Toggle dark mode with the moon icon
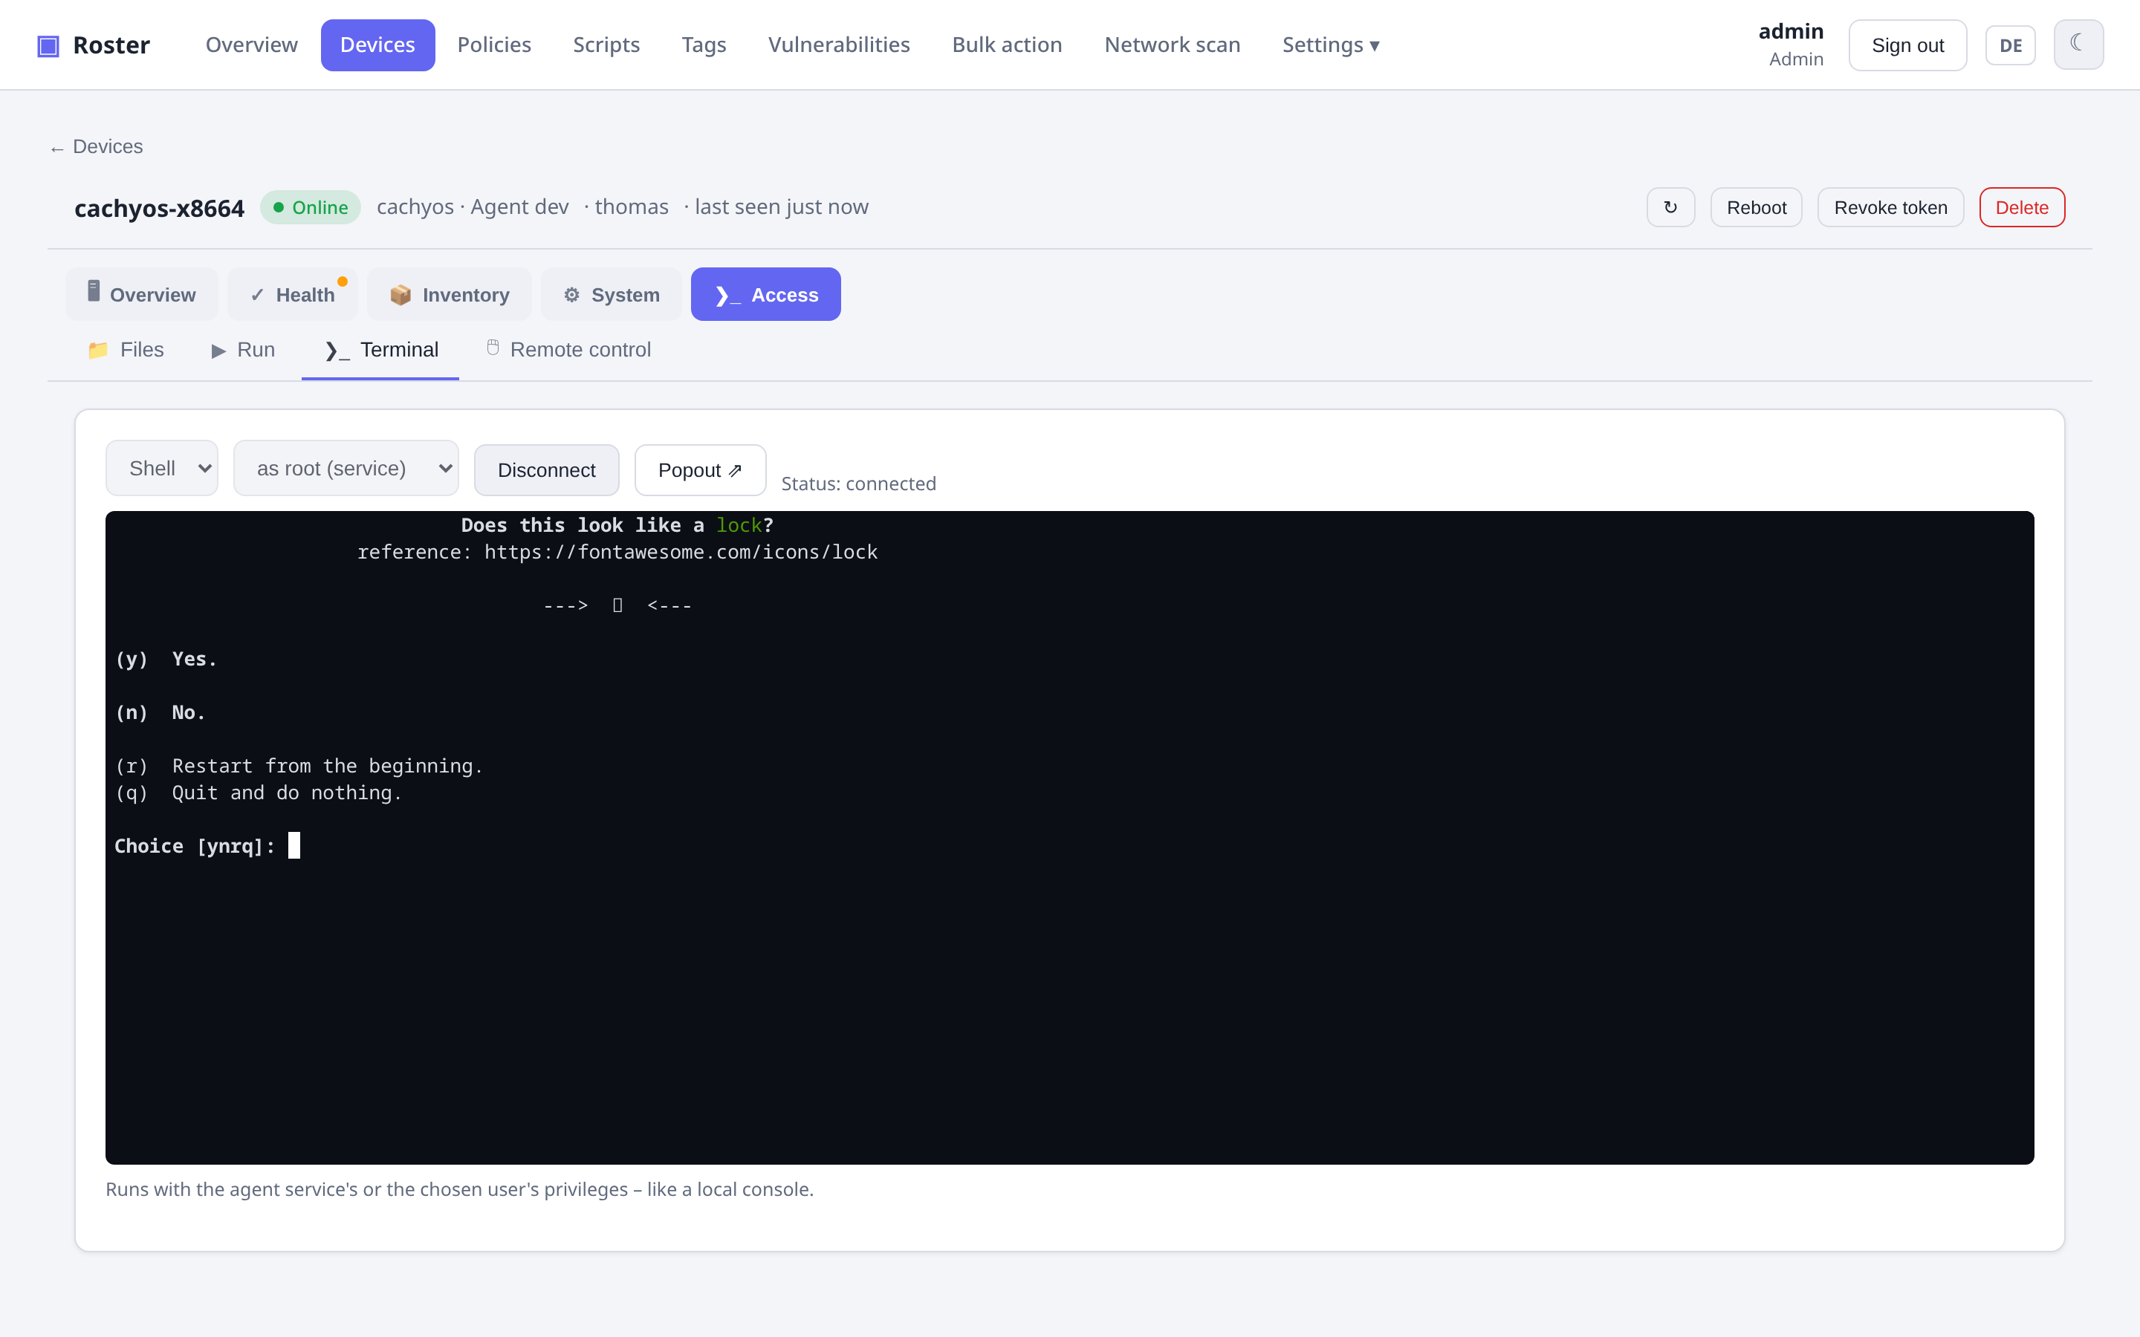Image resolution: width=2140 pixels, height=1337 pixels. tap(2078, 45)
